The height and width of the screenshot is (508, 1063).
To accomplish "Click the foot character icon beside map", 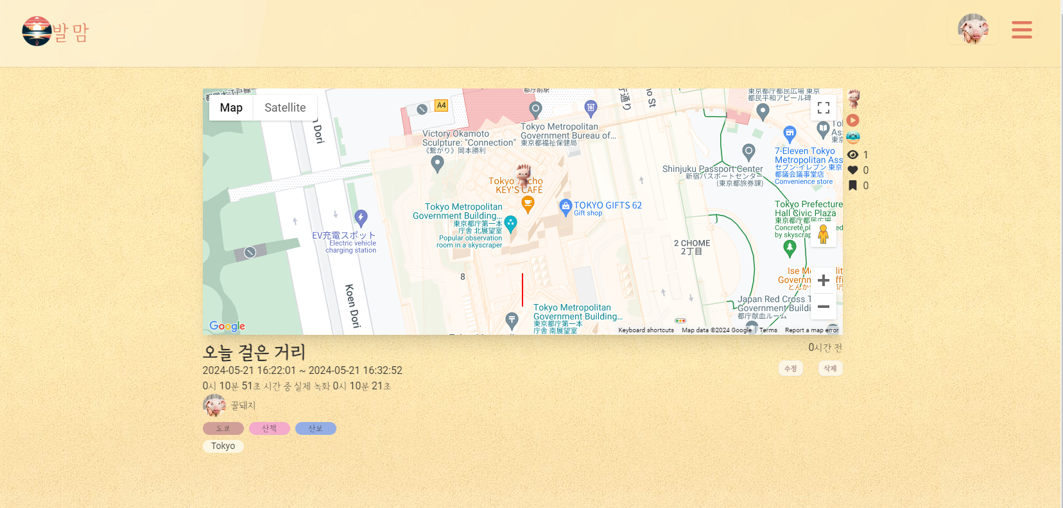I will click(853, 99).
